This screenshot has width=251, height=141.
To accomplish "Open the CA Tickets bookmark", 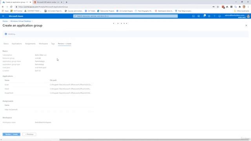I will tap(90, 11).
